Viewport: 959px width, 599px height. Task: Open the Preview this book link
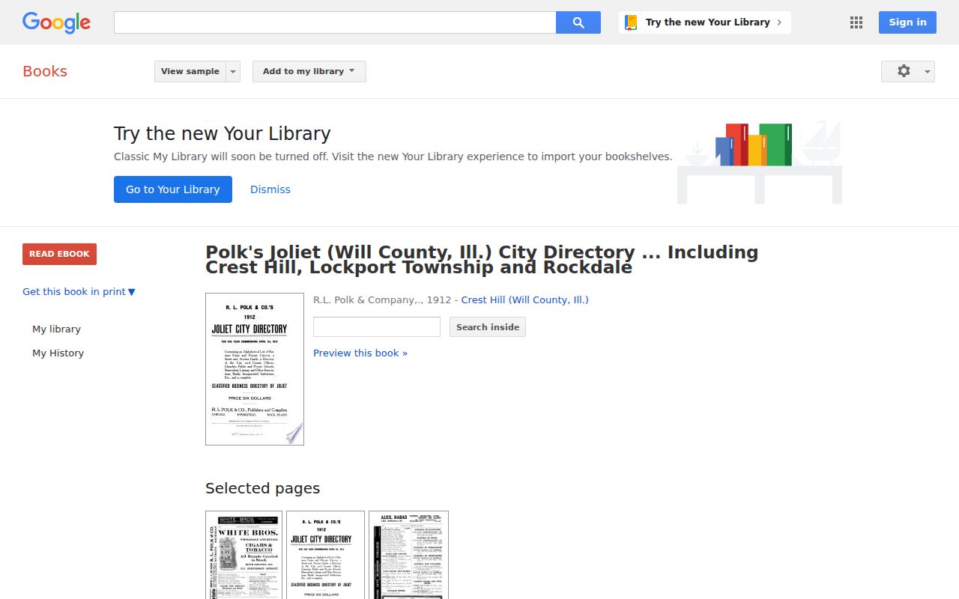(x=360, y=353)
